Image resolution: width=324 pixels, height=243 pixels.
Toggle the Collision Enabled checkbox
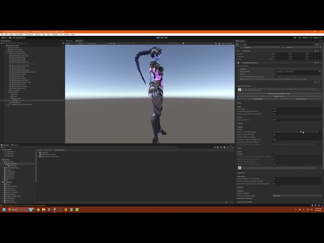[273, 193]
